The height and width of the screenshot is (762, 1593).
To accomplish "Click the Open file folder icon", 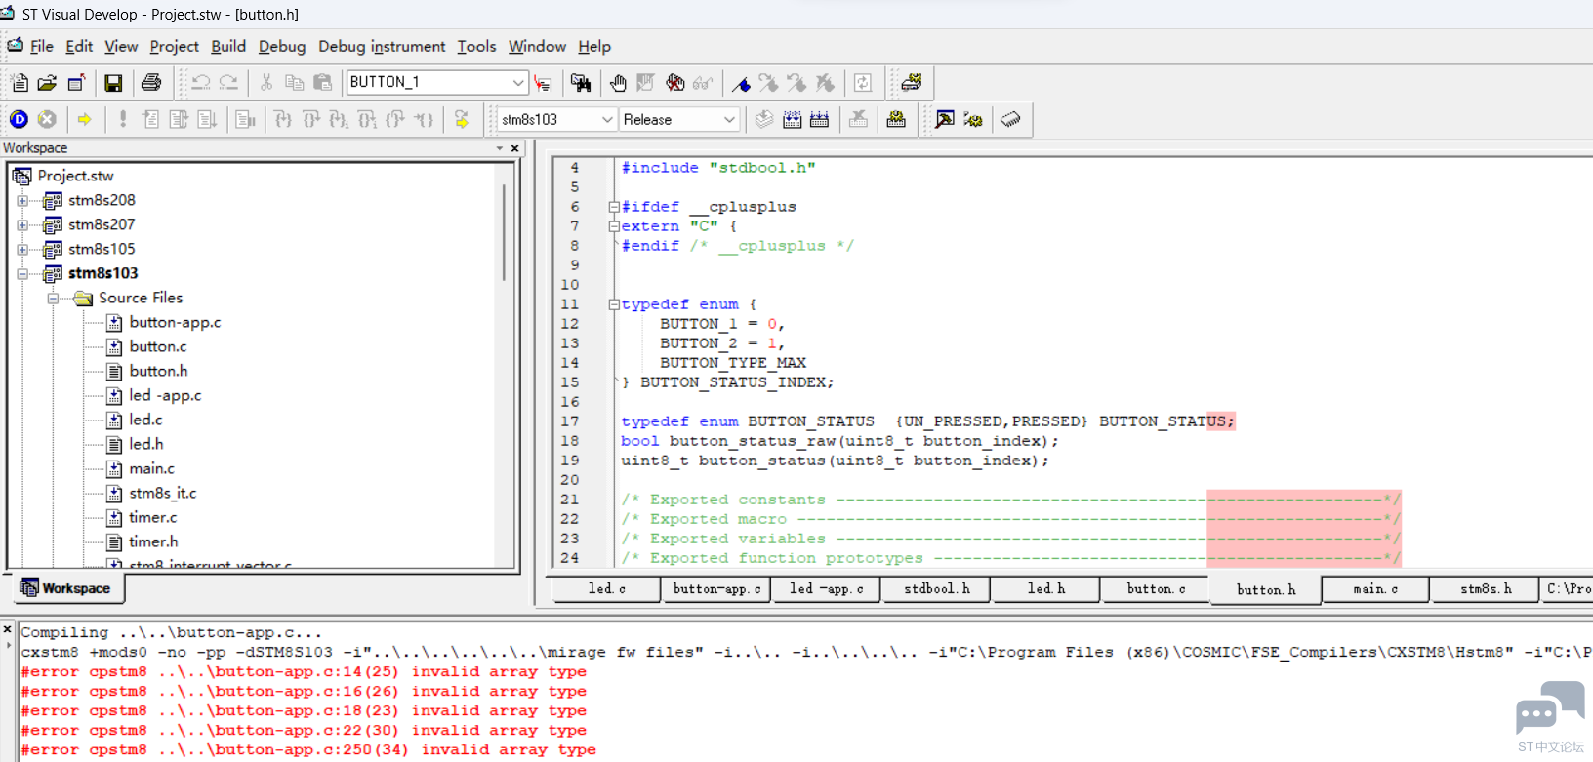I will pos(47,83).
